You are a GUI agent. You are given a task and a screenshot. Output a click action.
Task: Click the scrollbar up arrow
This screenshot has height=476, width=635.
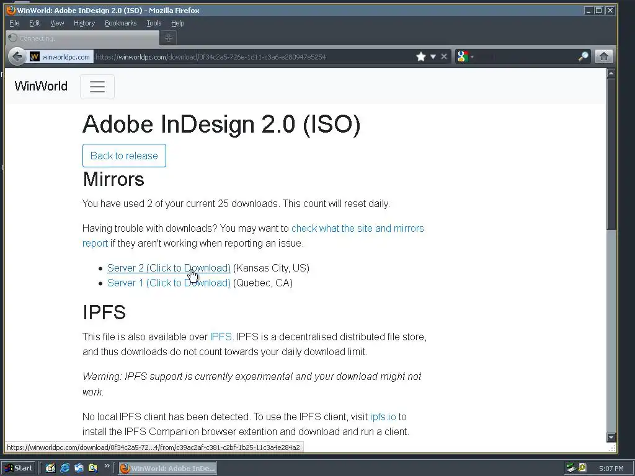coord(611,73)
